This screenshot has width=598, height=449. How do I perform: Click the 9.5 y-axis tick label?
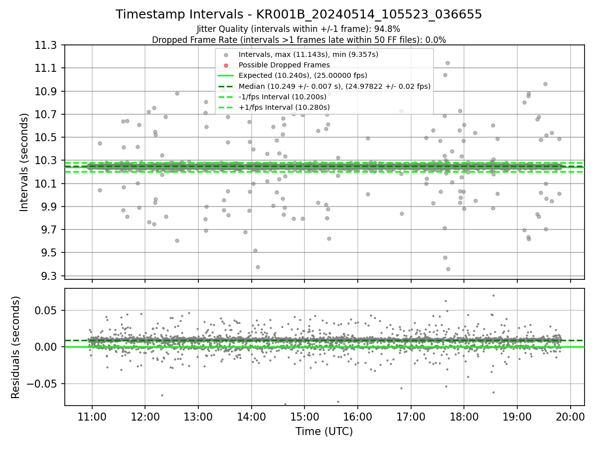tap(50, 253)
